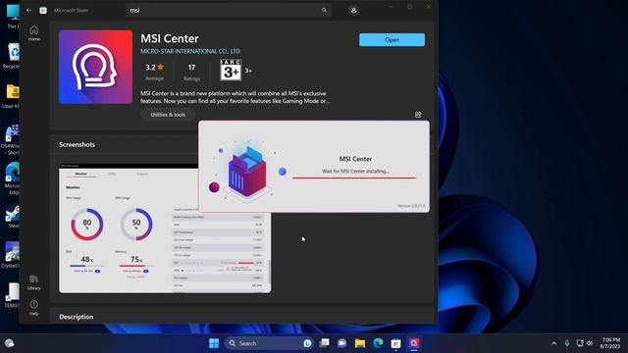Click the installer version number text
Screen dimensions: 628x353
coord(411,206)
